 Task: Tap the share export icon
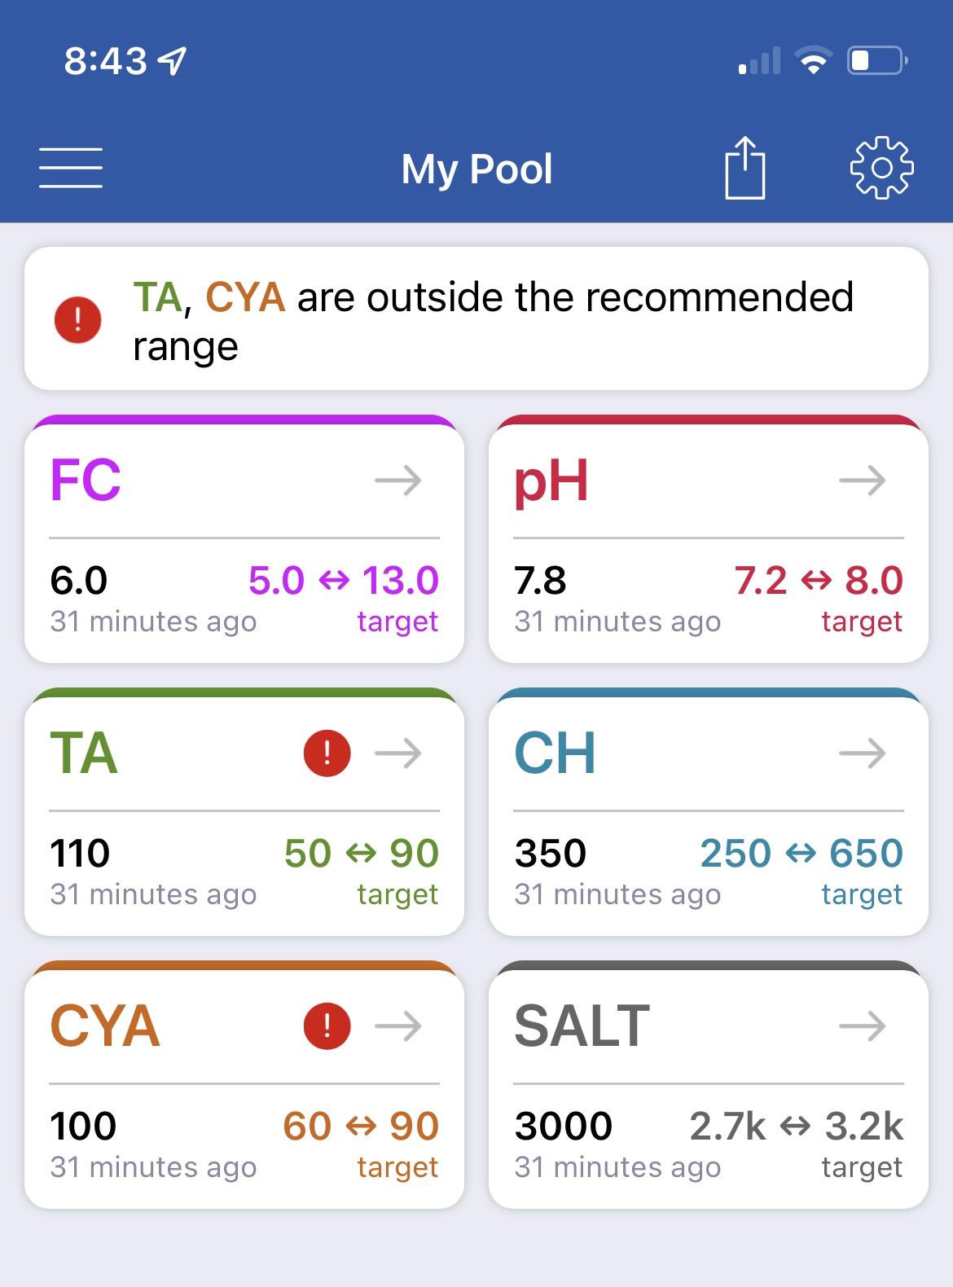[x=745, y=168]
